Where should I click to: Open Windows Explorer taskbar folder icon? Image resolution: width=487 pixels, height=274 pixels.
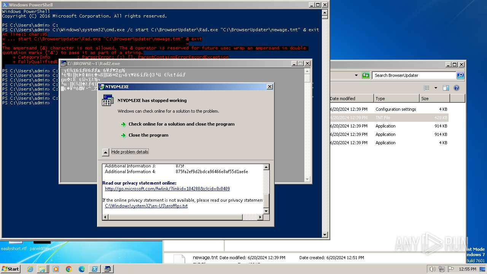(42, 269)
